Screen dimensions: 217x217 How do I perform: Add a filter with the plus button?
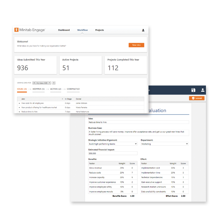coord(54,83)
